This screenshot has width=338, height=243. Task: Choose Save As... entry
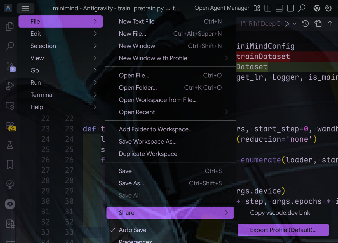click(170, 183)
